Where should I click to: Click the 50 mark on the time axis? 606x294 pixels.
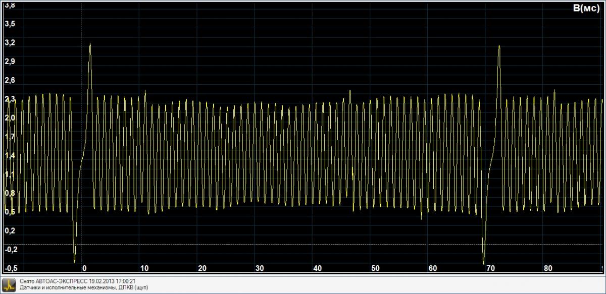pos(375,268)
